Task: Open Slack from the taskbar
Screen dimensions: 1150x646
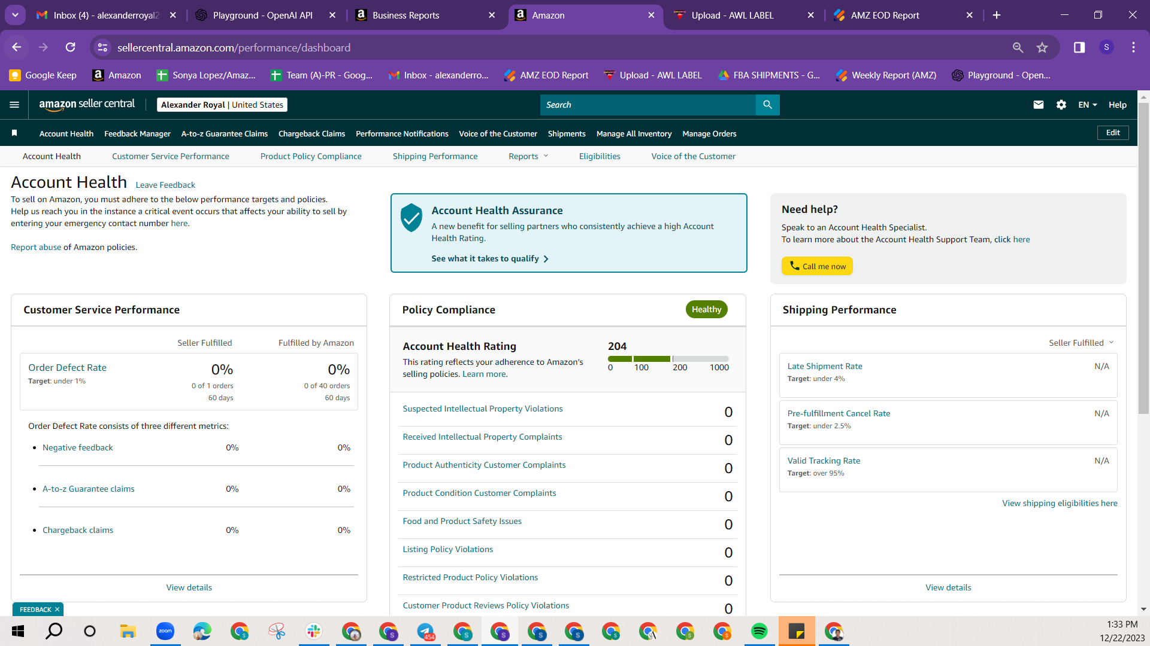Action: (313, 631)
